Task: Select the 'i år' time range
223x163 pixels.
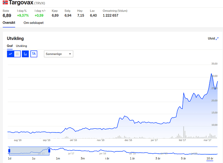Action: point(107,158)
